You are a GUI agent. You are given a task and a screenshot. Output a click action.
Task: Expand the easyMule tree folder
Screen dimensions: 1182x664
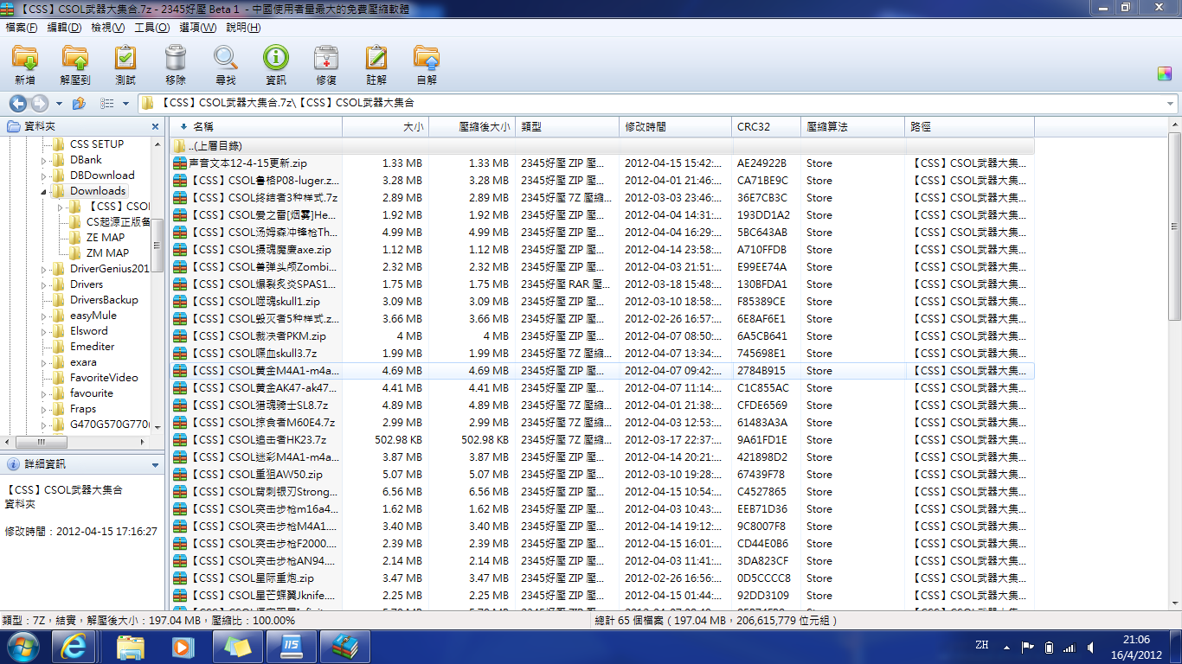pos(44,316)
